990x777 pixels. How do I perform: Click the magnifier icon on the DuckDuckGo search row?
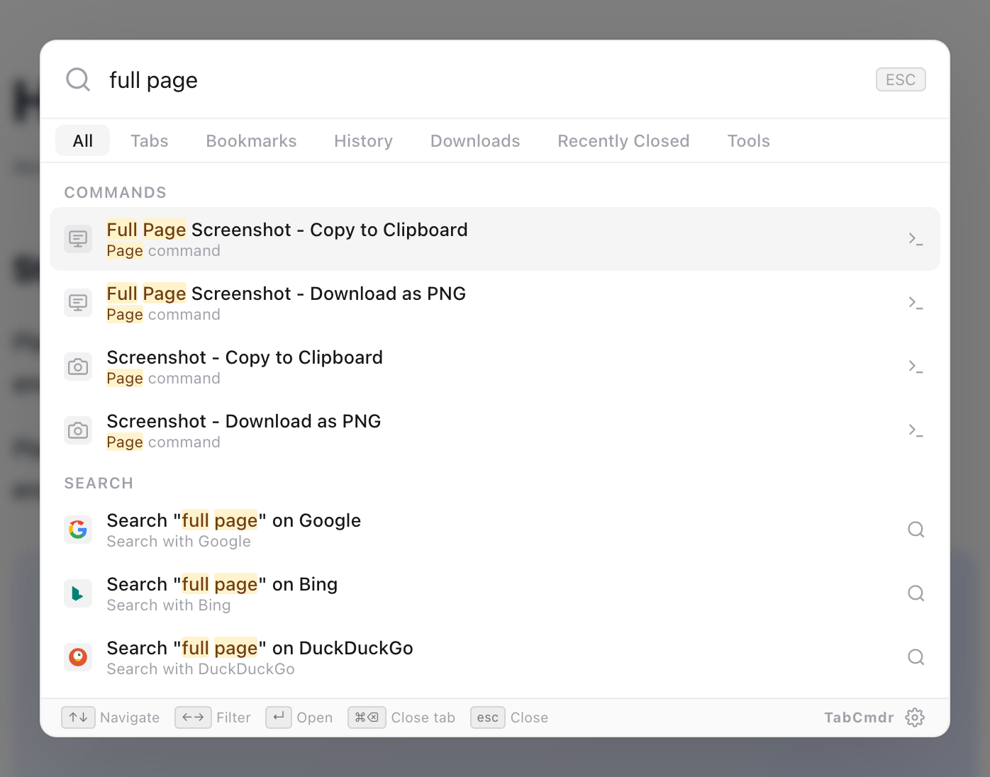[916, 657]
